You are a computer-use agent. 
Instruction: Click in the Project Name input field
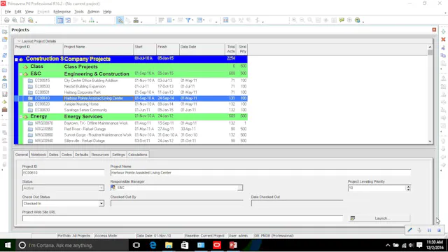[x=260, y=173]
